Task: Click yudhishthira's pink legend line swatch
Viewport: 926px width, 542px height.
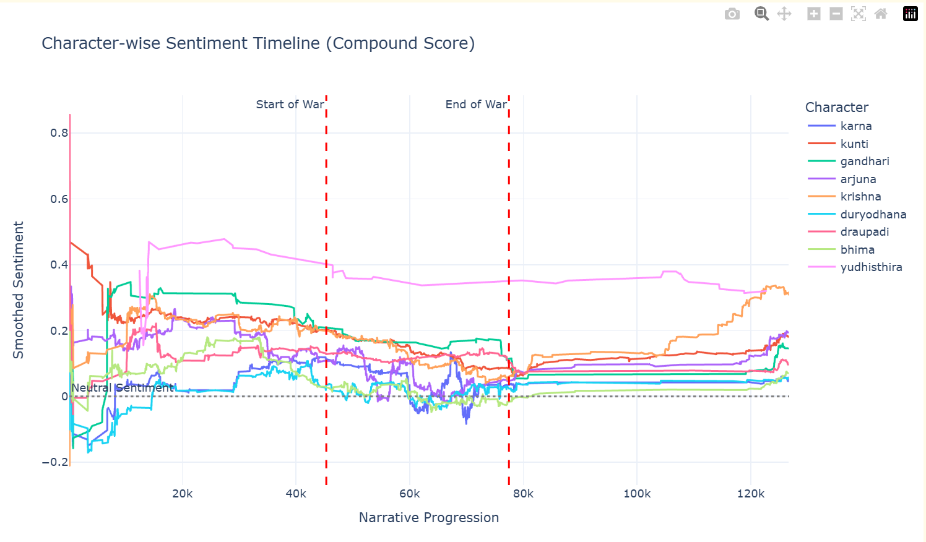Action: click(x=822, y=267)
